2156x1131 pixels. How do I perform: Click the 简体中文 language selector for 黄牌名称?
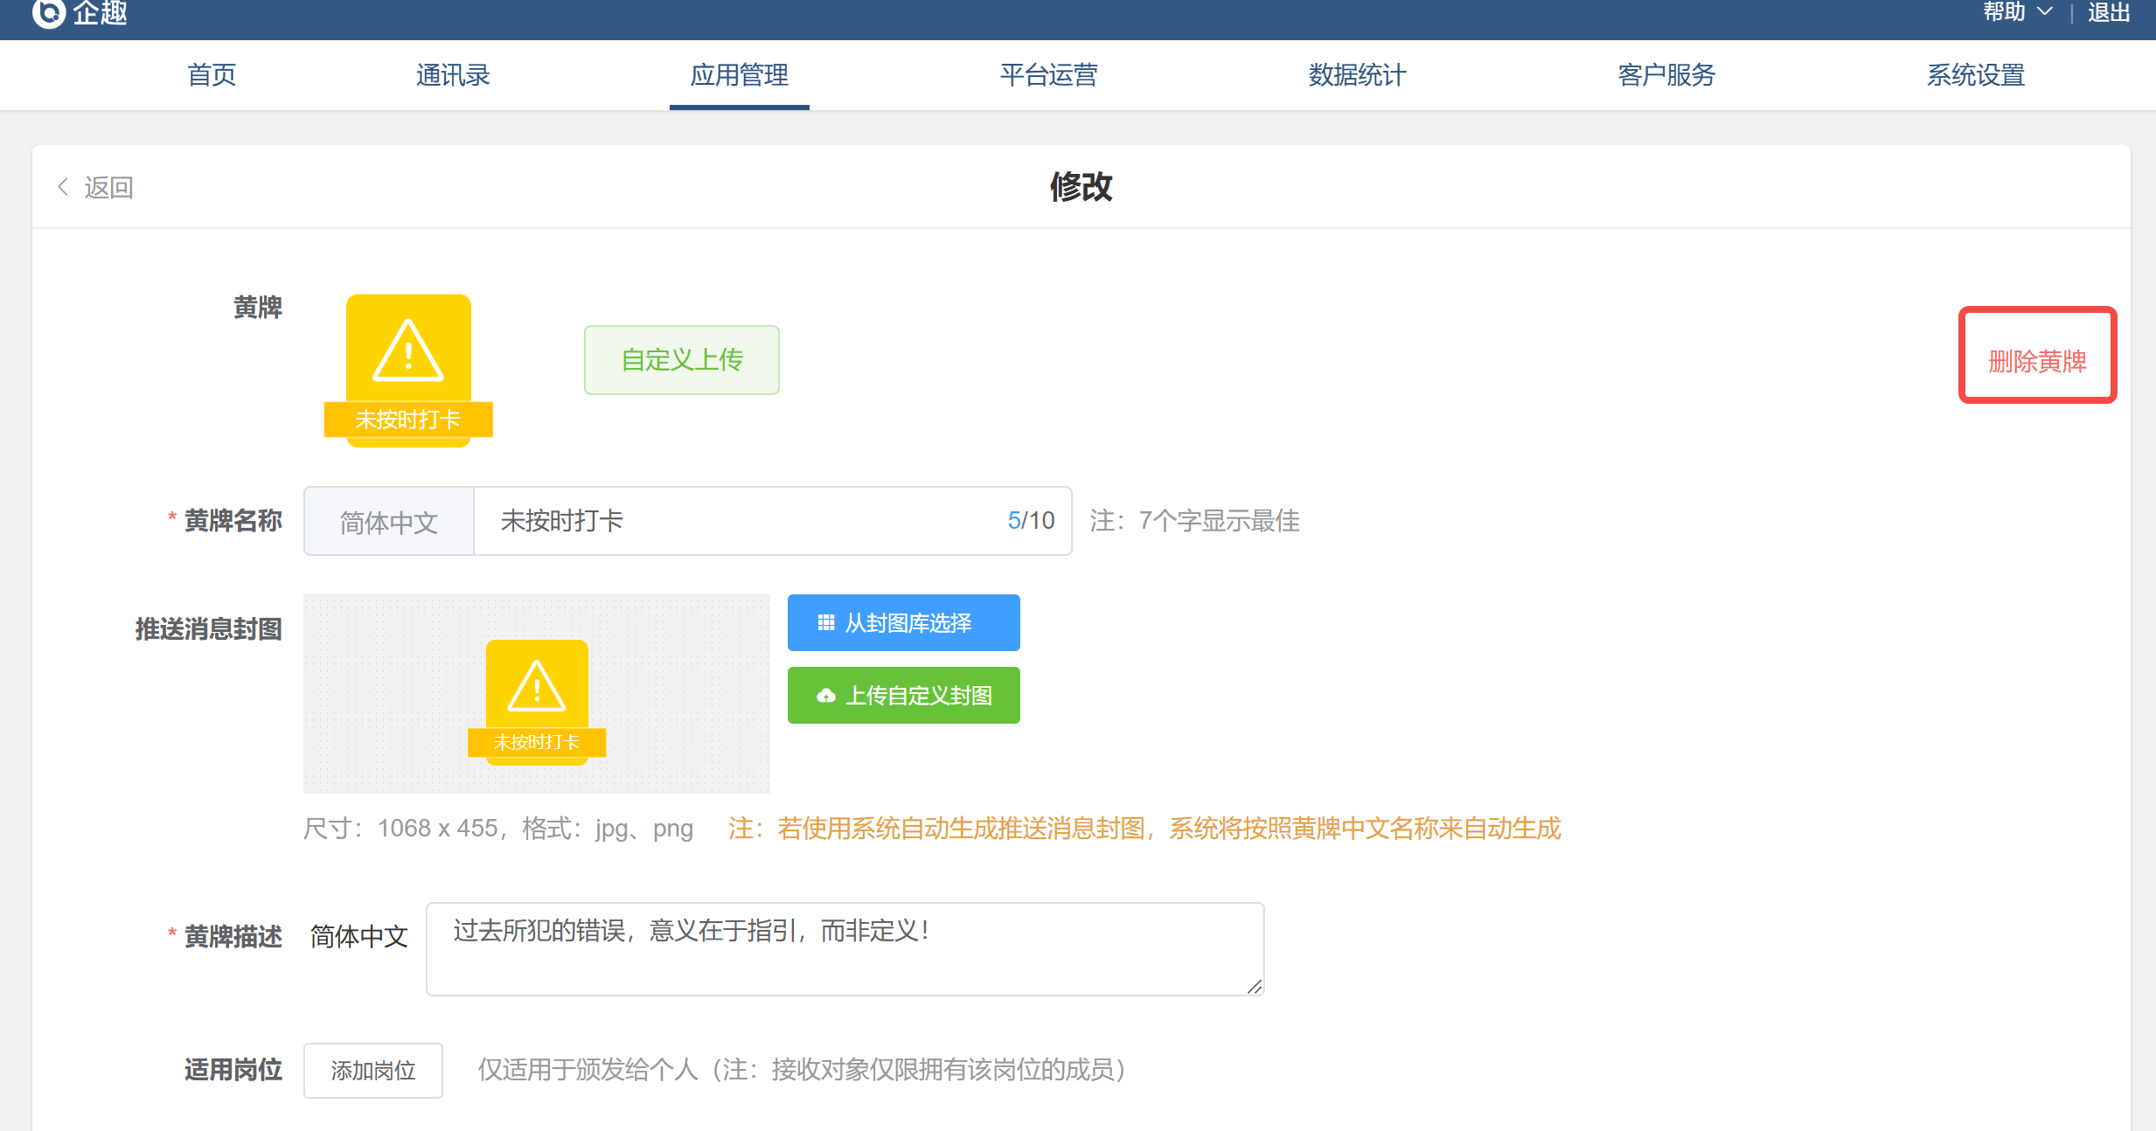coord(389,522)
